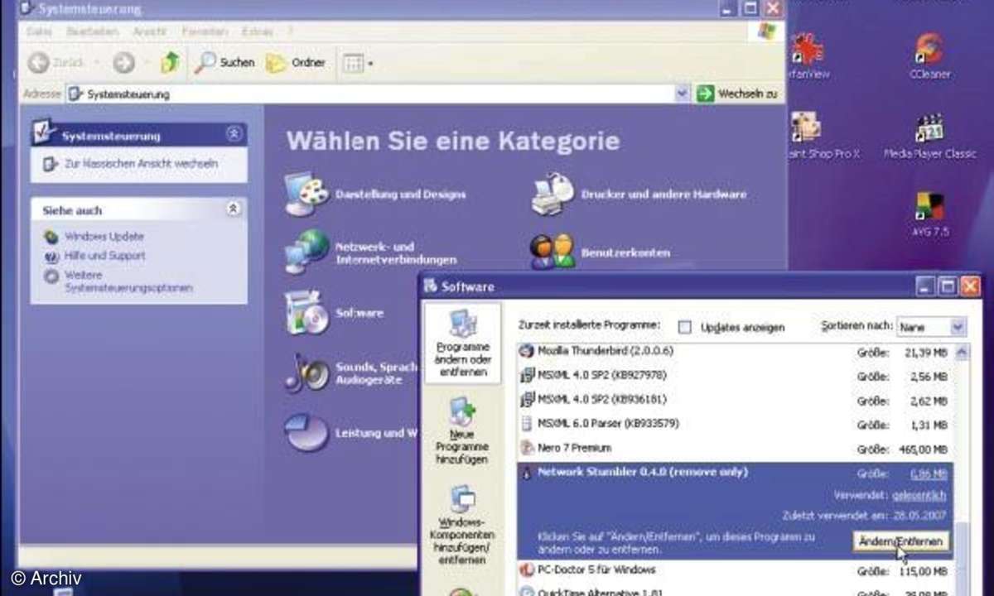This screenshot has width=994, height=596.
Task: Select MSXML 4.0 SP2 (KB927978) entry
Action: click(x=735, y=375)
